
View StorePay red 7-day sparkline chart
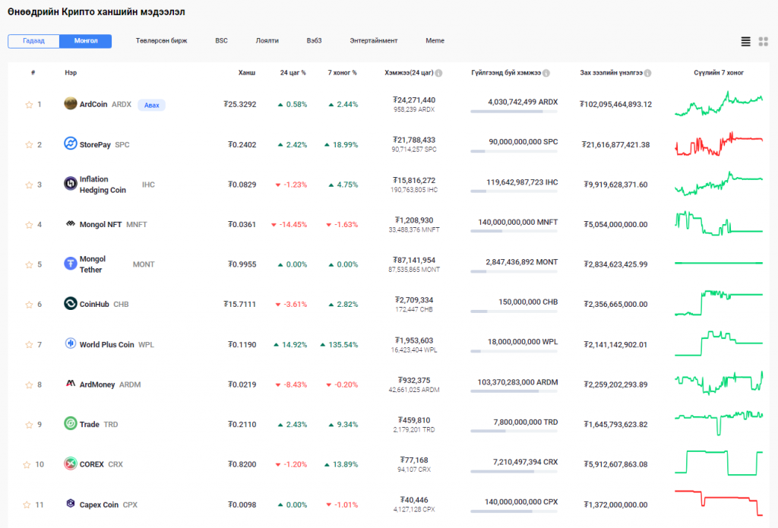[x=719, y=144]
